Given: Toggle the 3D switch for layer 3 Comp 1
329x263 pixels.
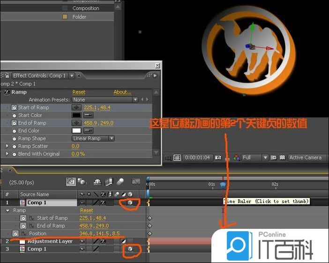Looking at the screenshot, I should pos(130,249).
